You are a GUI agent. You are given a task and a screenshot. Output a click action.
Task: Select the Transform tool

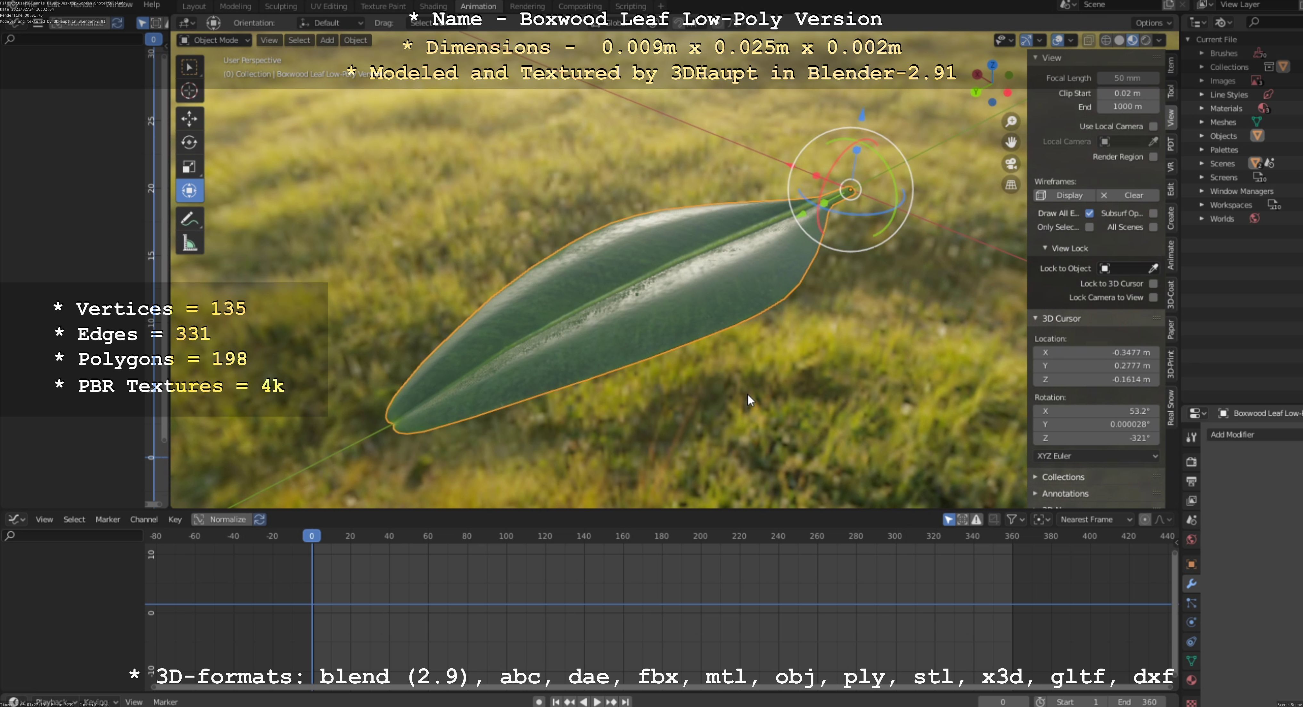[x=190, y=191]
